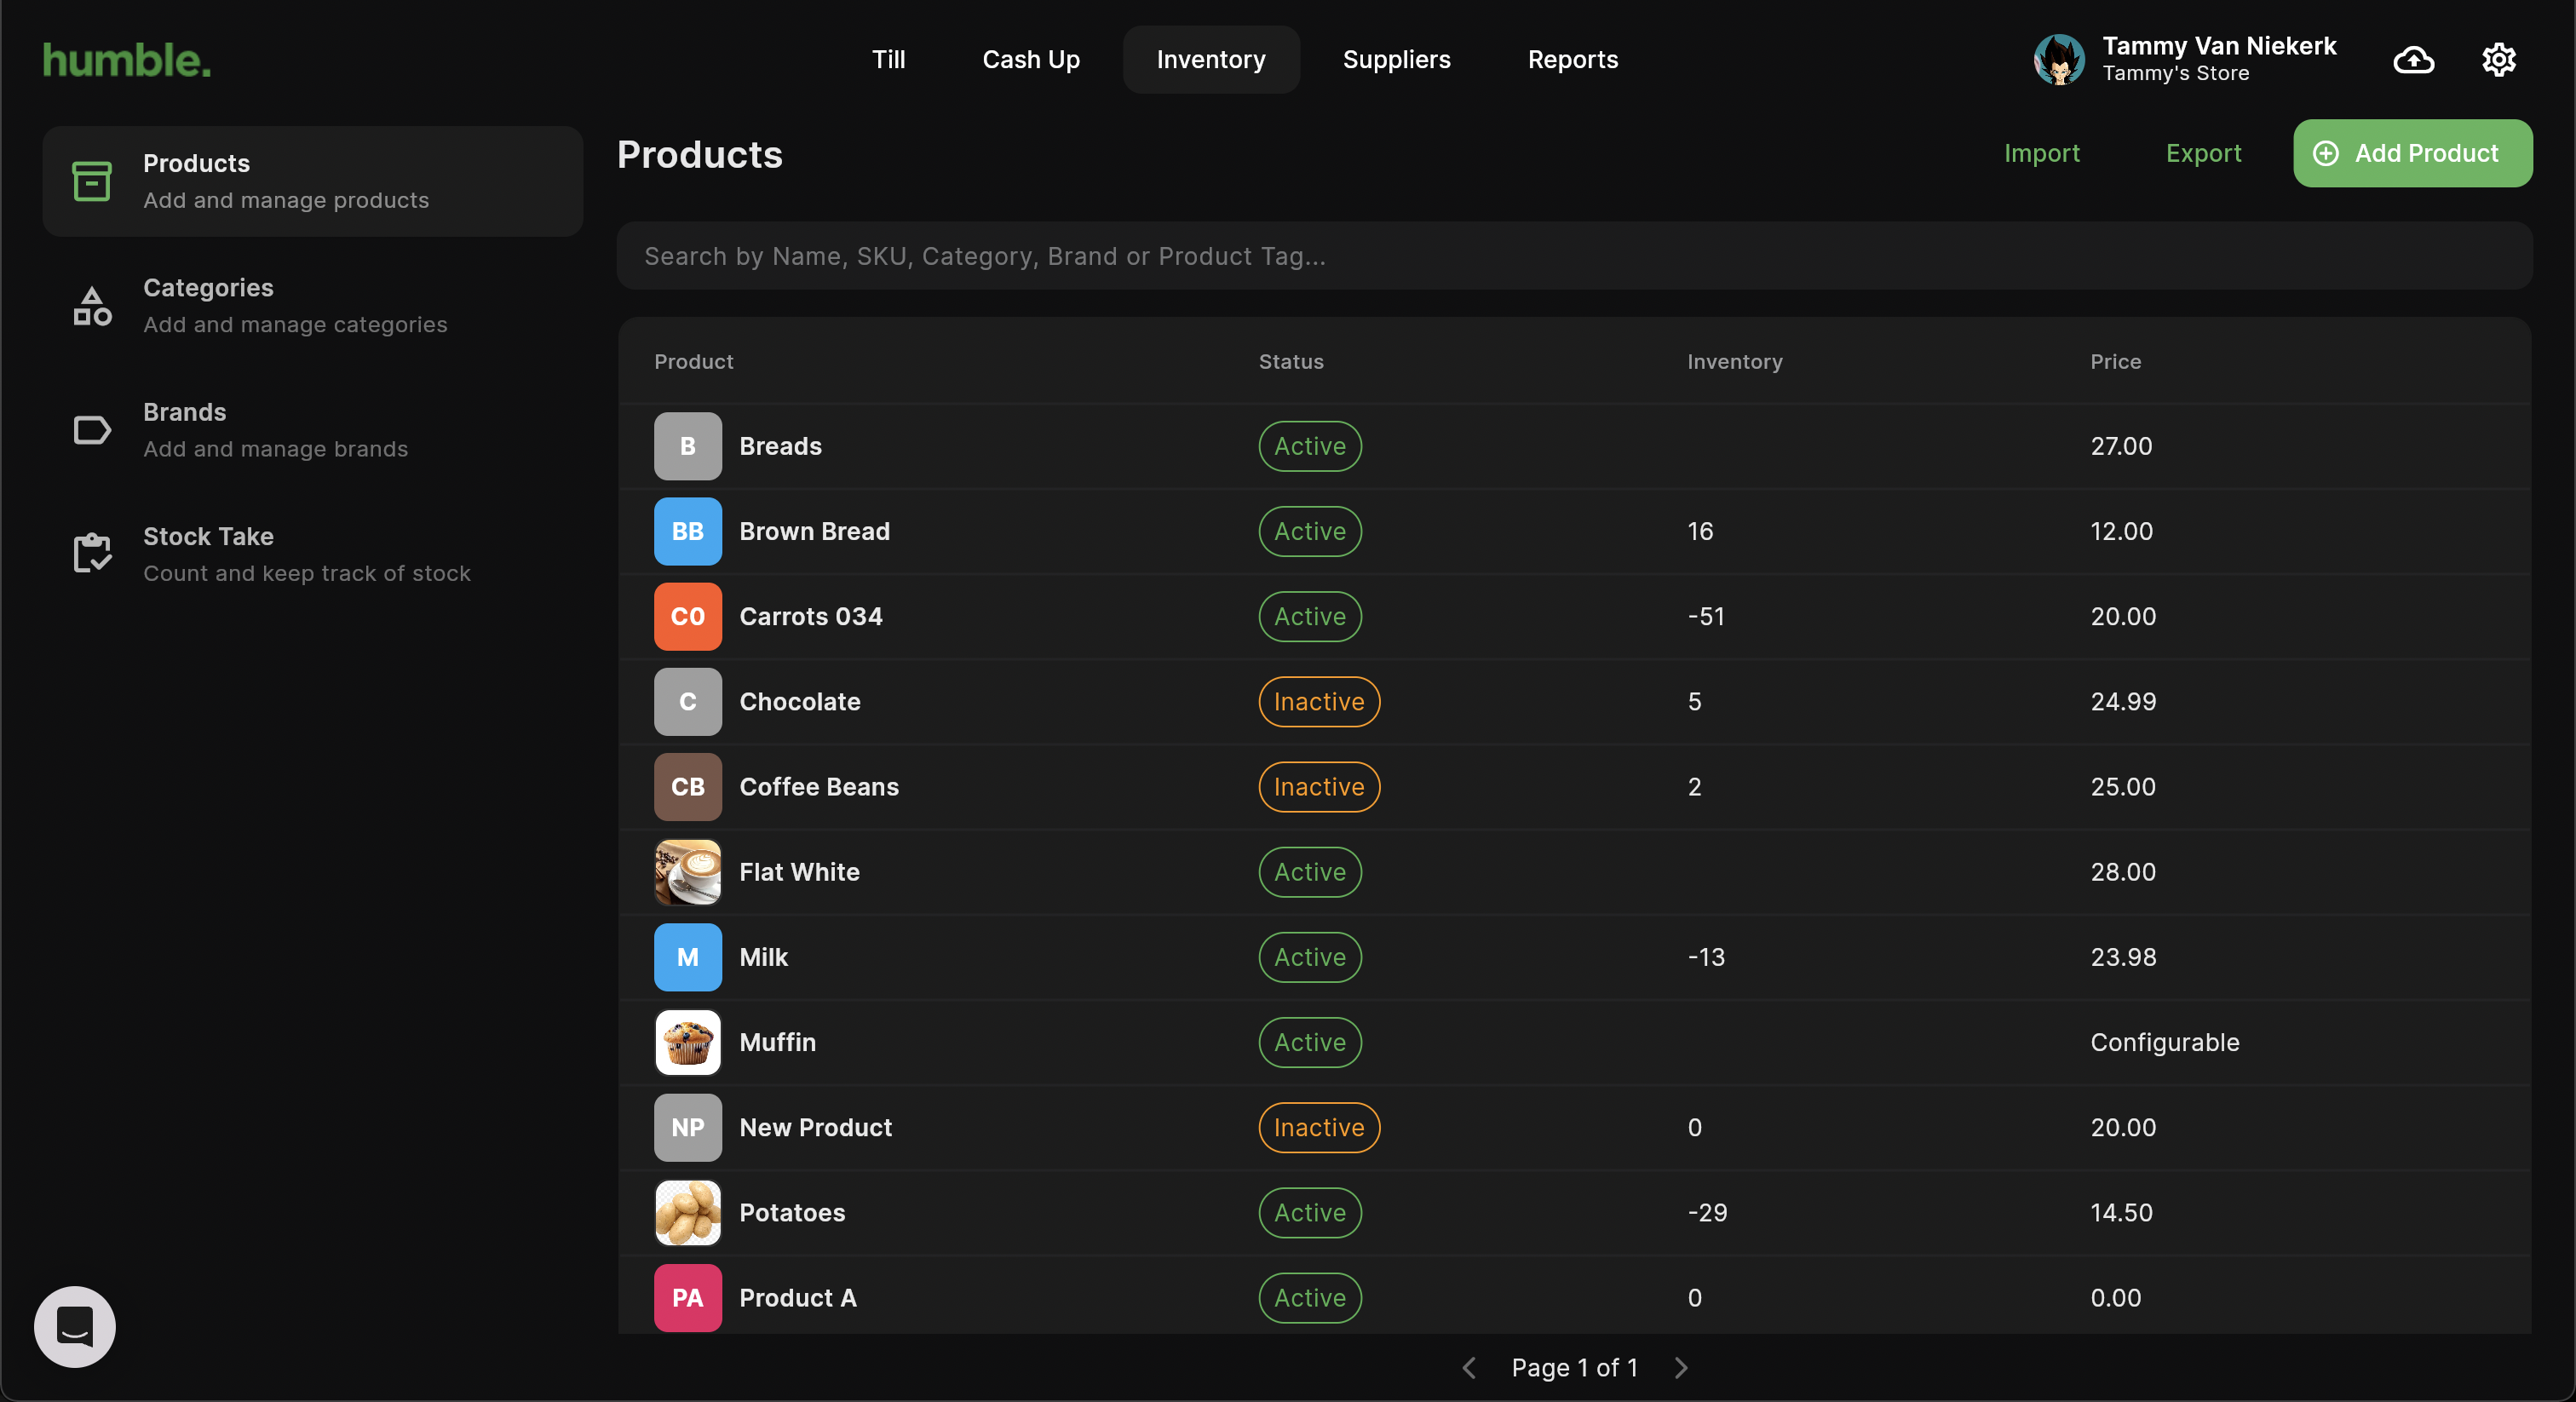The width and height of the screenshot is (2576, 1402).
Task: Open Stock Take in the sidebar
Action: (x=312, y=554)
